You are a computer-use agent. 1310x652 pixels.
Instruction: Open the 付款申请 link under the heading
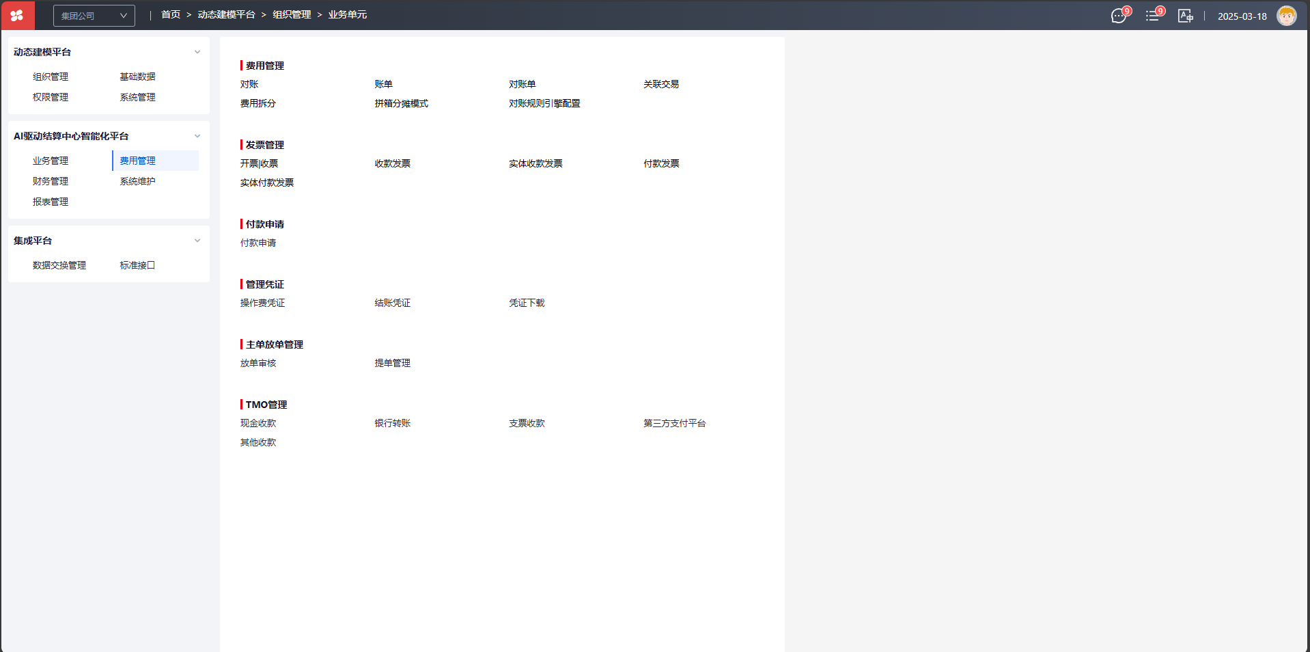click(258, 243)
